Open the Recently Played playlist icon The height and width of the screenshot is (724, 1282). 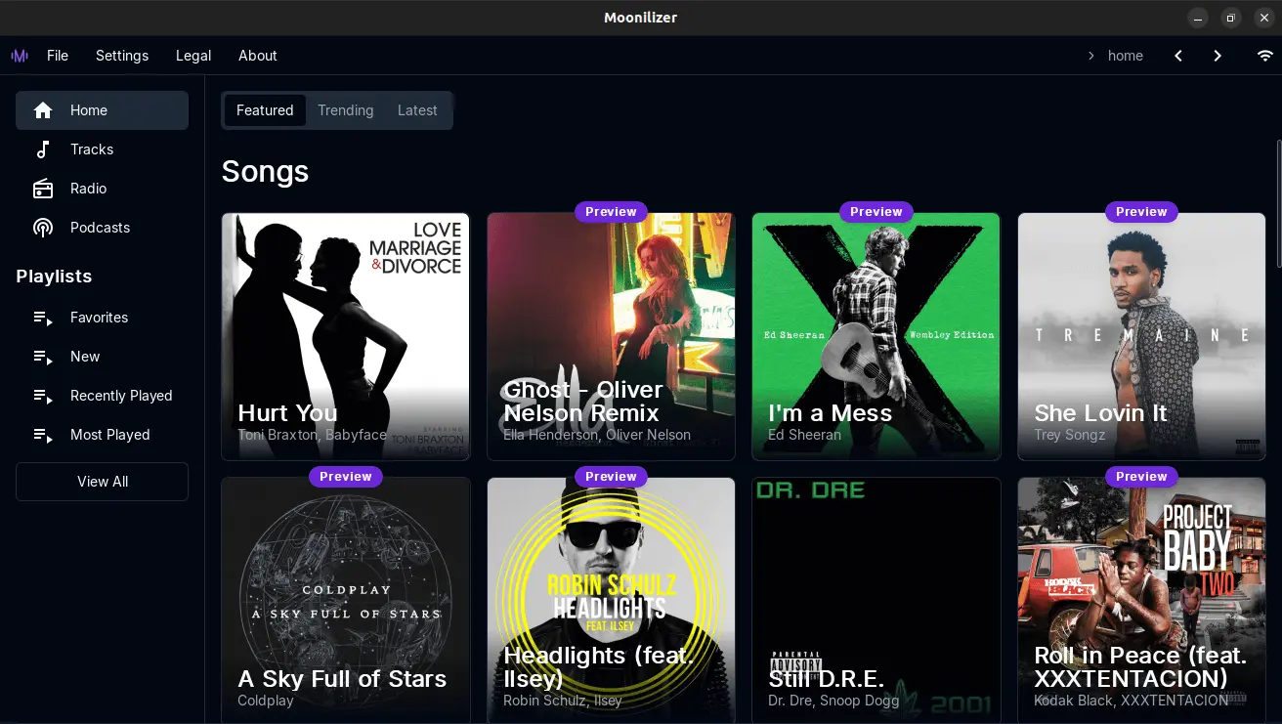point(43,396)
